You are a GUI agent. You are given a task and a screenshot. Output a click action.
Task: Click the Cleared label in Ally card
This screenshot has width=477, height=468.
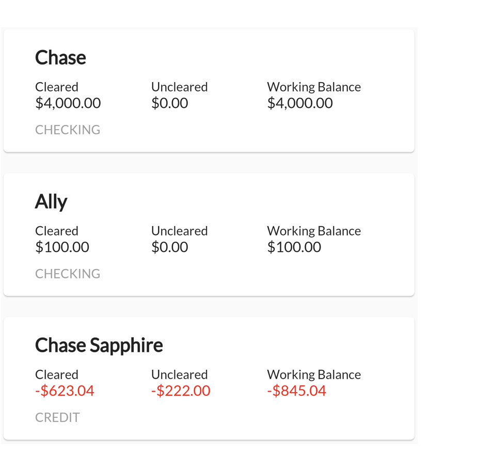(x=57, y=231)
